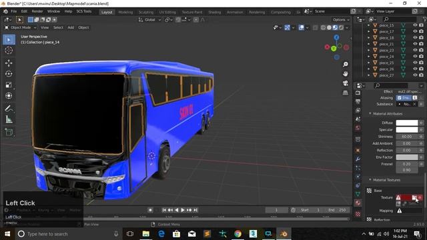427x240 pixels.
Task: Choose the Annotate pencil tool
Action: (9, 109)
